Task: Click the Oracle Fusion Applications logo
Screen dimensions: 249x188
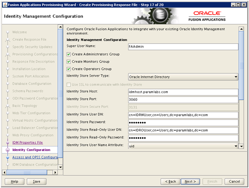Action: click(x=207, y=16)
